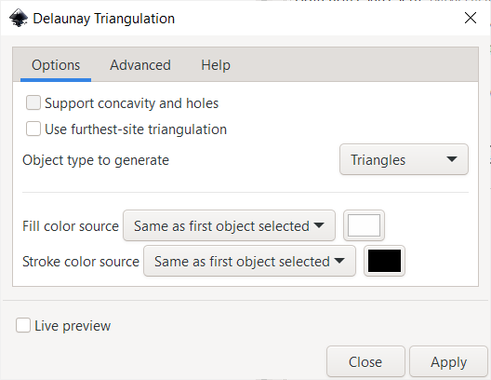This screenshot has height=380, width=491.
Task: Enable Support concavity and holes checkbox
Action: pos(33,102)
